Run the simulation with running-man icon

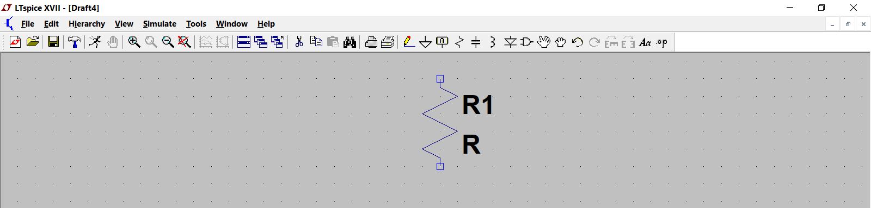tap(95, 42)
